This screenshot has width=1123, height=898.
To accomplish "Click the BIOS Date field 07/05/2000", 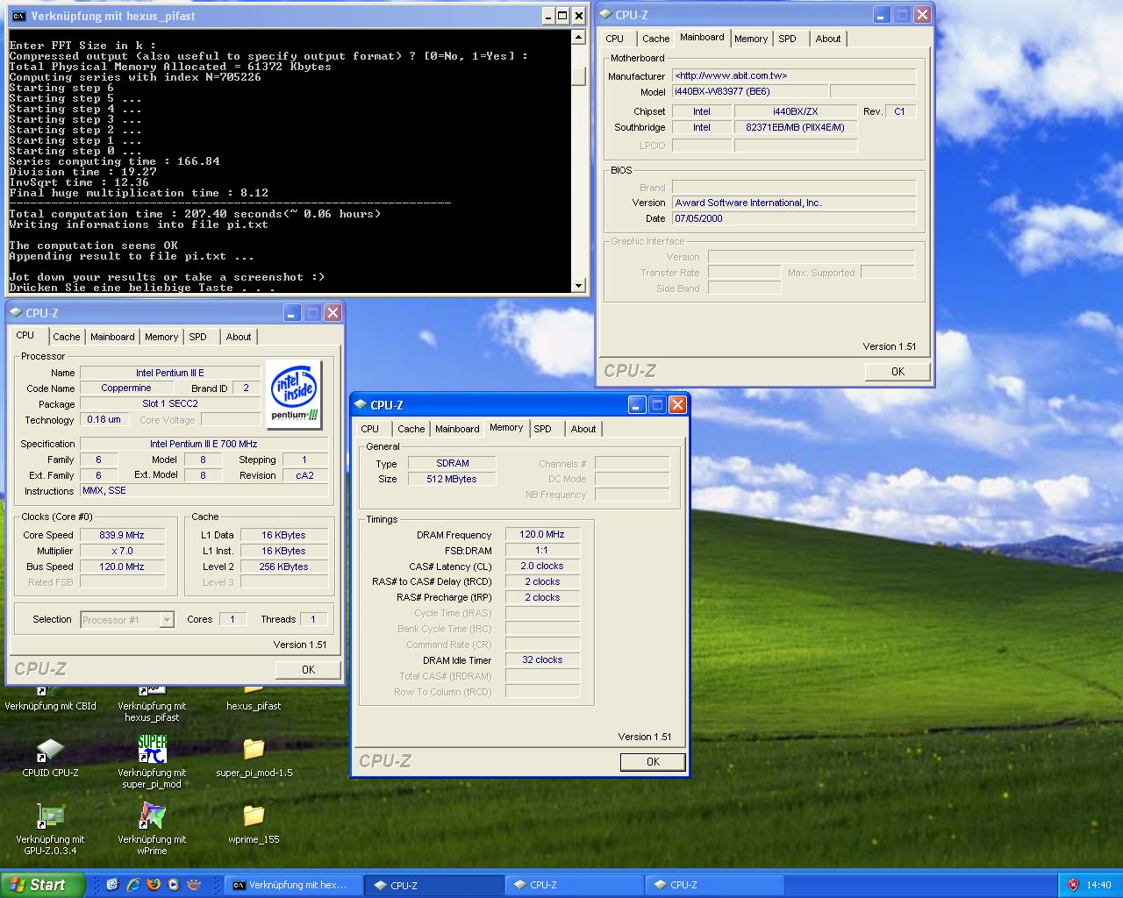I will pyautogui.click(x=794, y=218).
